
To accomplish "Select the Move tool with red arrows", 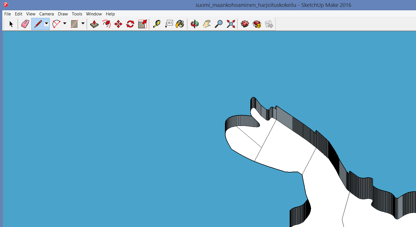I will [x=118, y=24].
